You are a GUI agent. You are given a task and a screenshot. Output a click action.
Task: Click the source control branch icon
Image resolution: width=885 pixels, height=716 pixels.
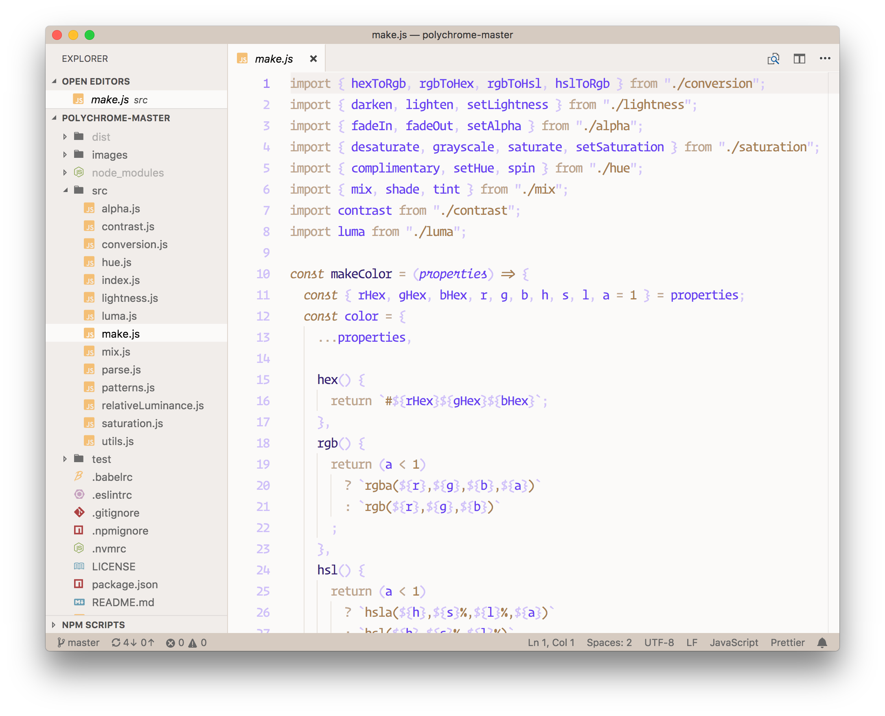pyautogui.click(x=61, y=642)
